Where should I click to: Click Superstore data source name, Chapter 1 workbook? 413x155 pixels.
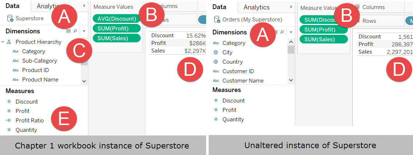point(30,18)
